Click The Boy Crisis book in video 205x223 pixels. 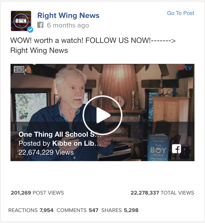(158, 148)
